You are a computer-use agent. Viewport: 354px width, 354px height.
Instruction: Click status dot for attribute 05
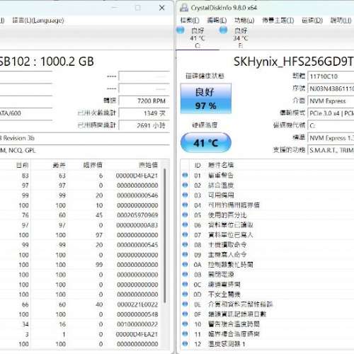185,215
